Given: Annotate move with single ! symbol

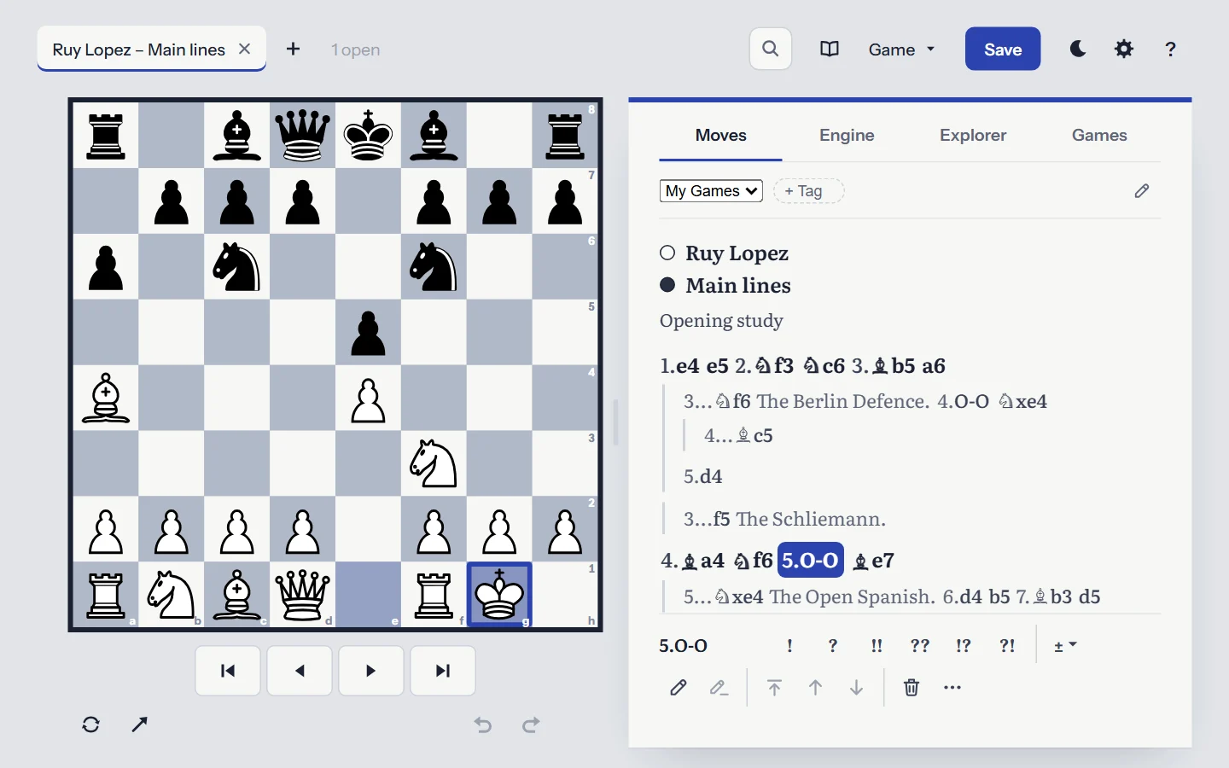Looking at the screenshot, I should [x=790, y=646].
